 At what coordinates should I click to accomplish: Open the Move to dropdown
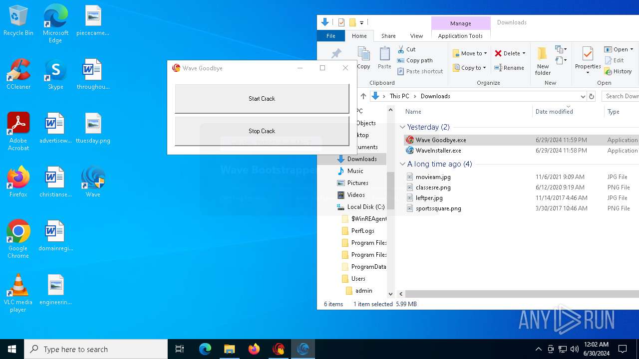469,53
